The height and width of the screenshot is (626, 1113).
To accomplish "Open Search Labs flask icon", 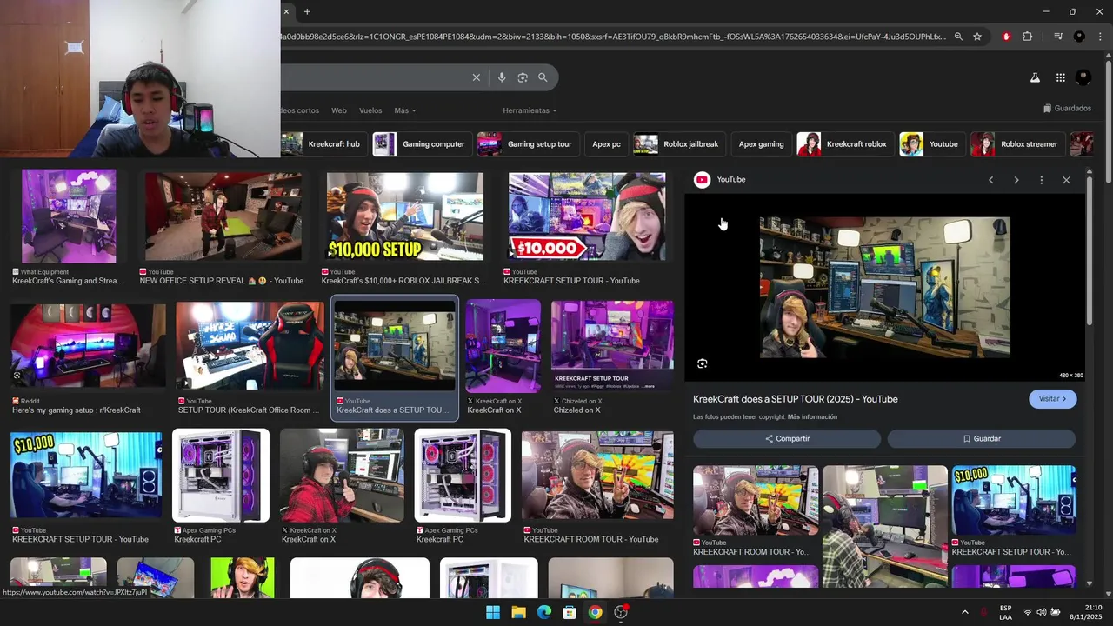I will (x=1035, y=77).
